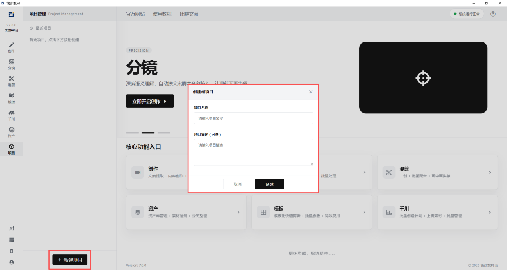Close the 创建新项目 dialog with X
This screenshot has height=270, width=507.
311,92
